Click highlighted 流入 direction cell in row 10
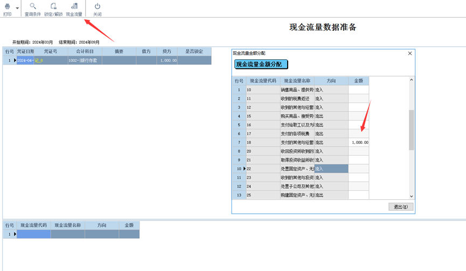 pyautogui.click(x=331, y=169)
